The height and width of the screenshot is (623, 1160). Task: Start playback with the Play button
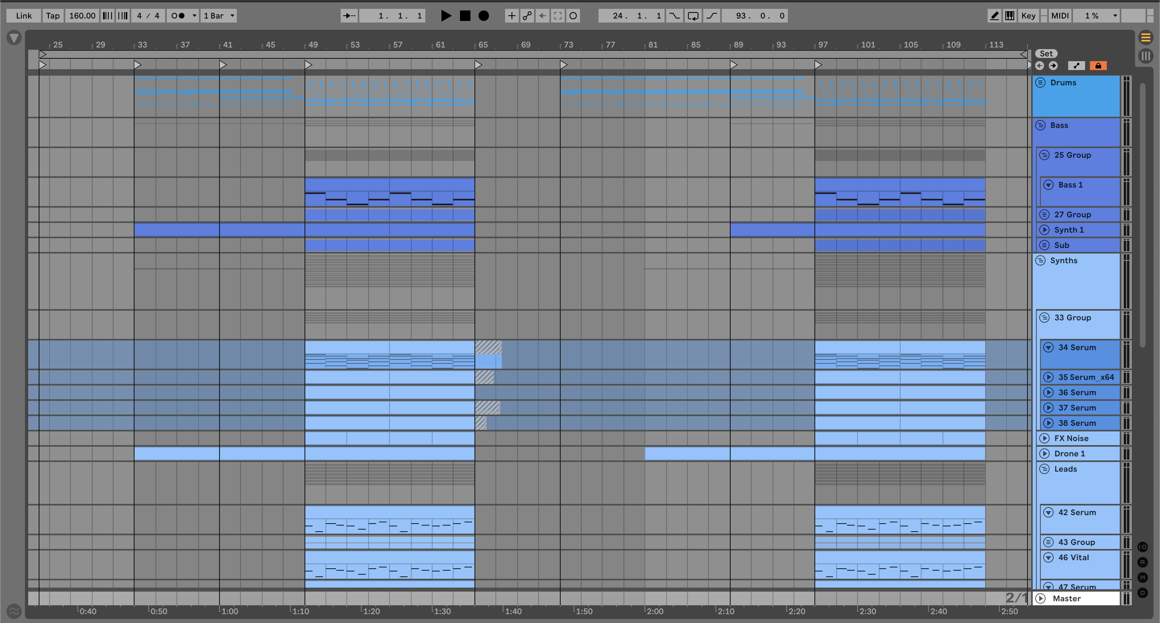445,16
